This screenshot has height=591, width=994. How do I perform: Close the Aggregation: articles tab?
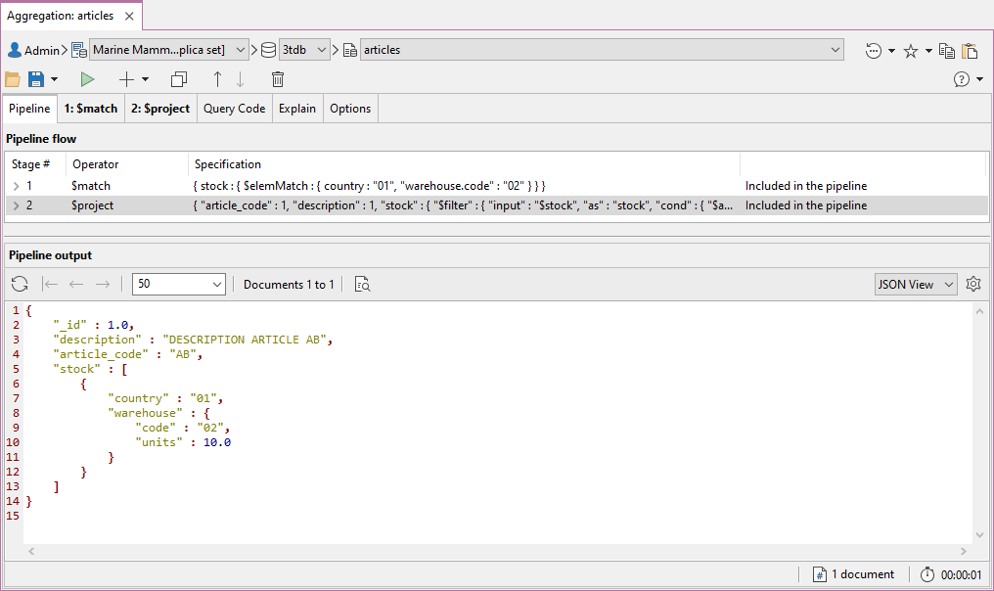129,16
